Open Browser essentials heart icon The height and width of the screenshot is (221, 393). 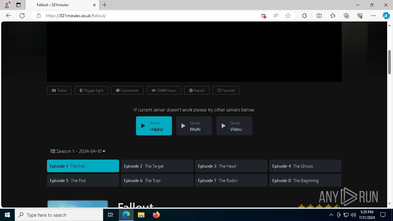pos(360,16)
